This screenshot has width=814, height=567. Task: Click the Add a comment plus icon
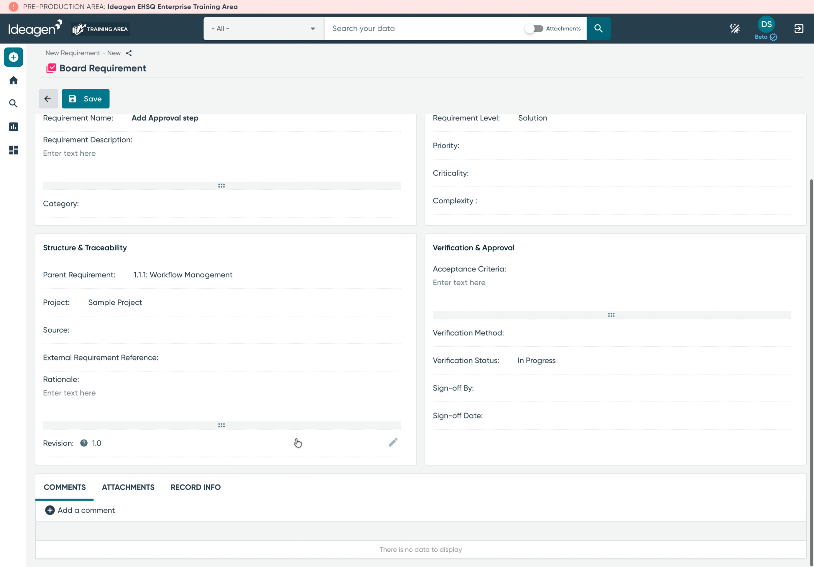50,511
